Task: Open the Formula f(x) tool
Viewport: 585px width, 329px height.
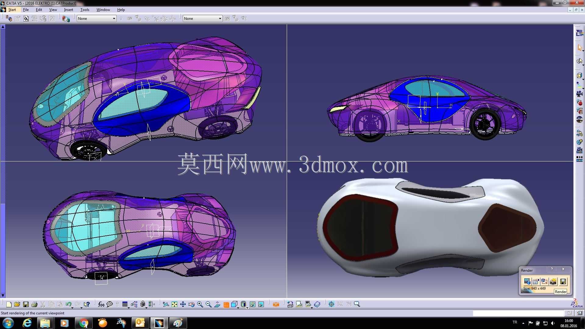Action: click(x=101, y=304)
